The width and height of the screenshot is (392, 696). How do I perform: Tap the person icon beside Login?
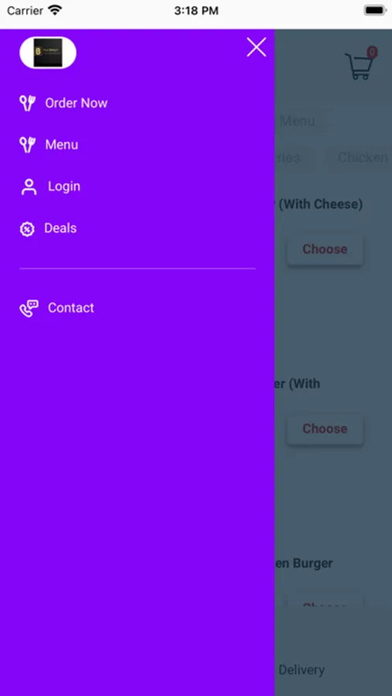(29, 186)
